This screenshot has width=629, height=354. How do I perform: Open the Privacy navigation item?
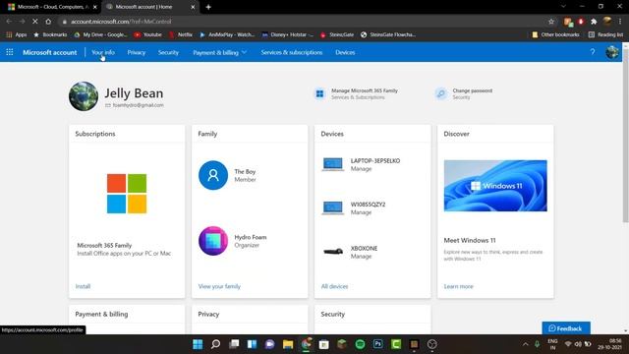(137, 52)
